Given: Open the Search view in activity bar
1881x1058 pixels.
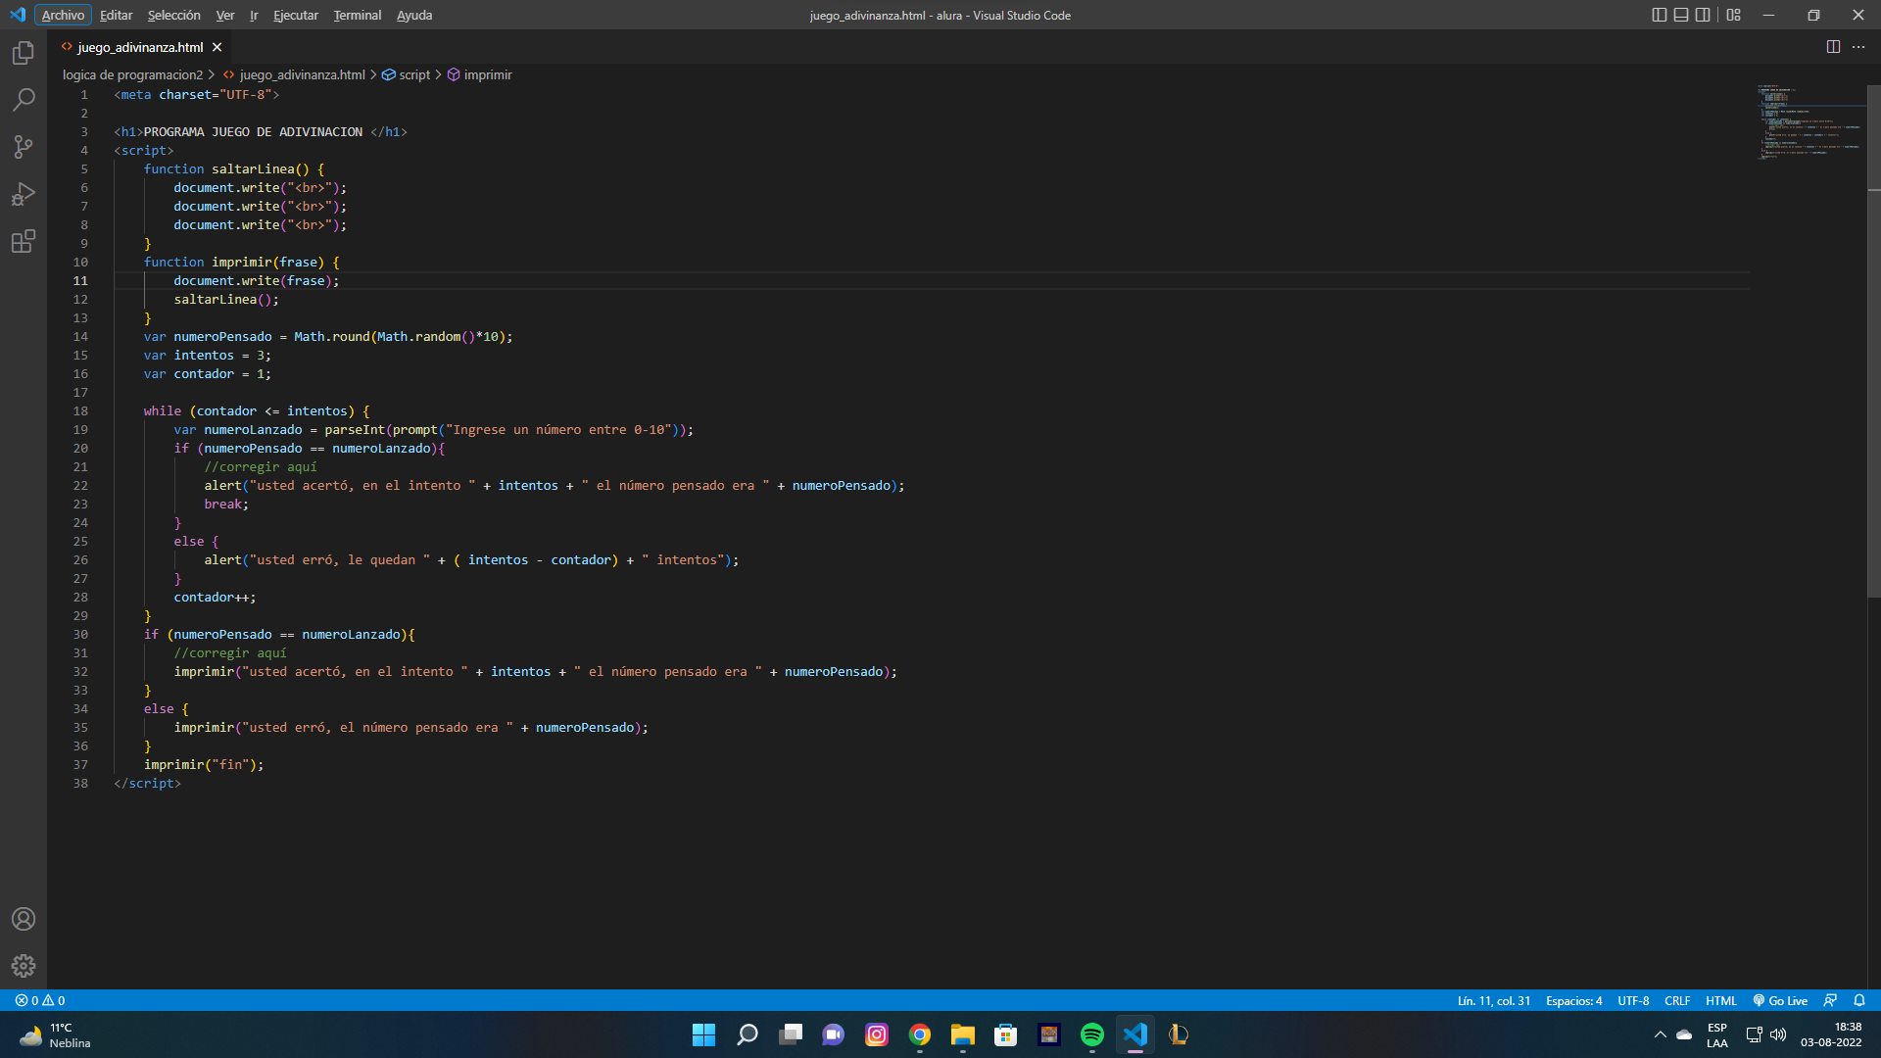Looking at the screenshot, I should click(x=24, y=100).
